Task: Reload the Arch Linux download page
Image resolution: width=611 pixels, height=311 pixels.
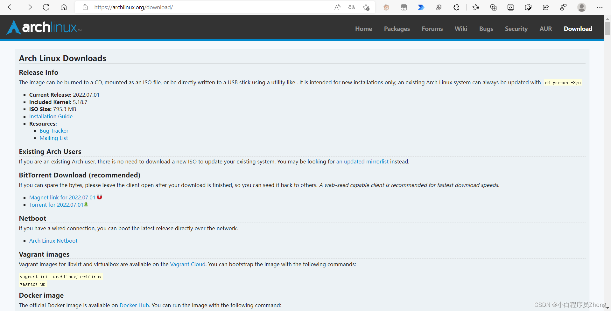Action: pos(46,7)
